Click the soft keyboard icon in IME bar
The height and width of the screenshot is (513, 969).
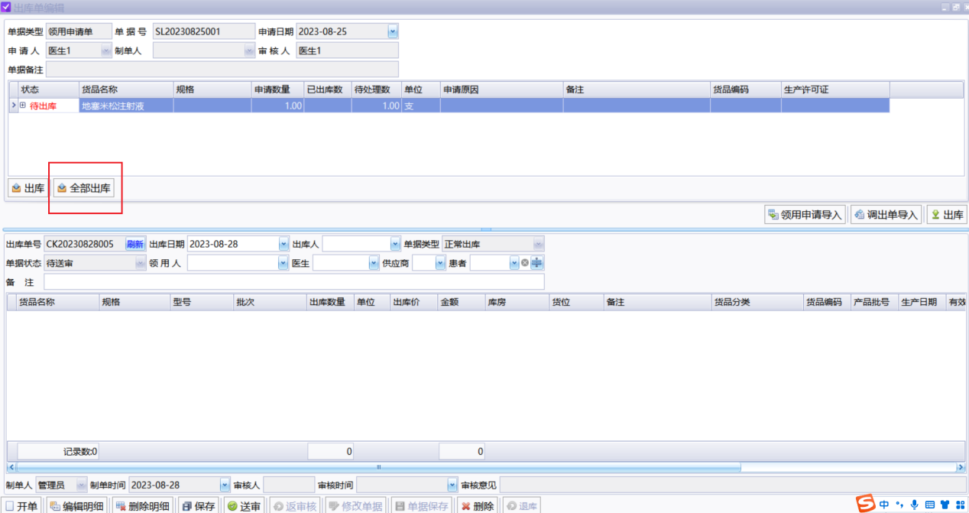coord(930,505)
